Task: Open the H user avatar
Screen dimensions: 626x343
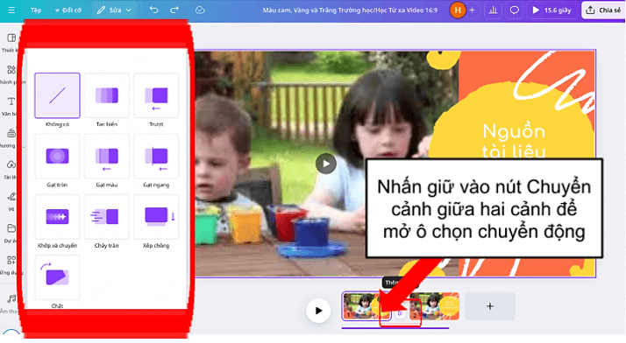Action: [458, 10]
